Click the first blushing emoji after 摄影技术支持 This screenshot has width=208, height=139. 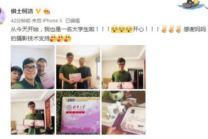(53, 39)
